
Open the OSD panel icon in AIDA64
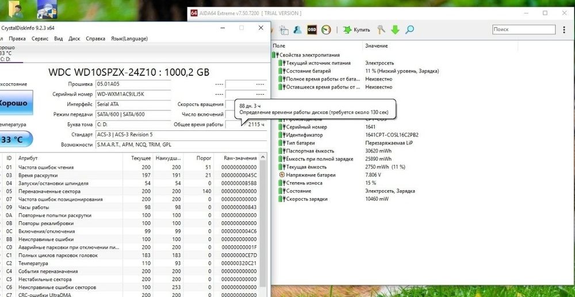click(312, 30)
